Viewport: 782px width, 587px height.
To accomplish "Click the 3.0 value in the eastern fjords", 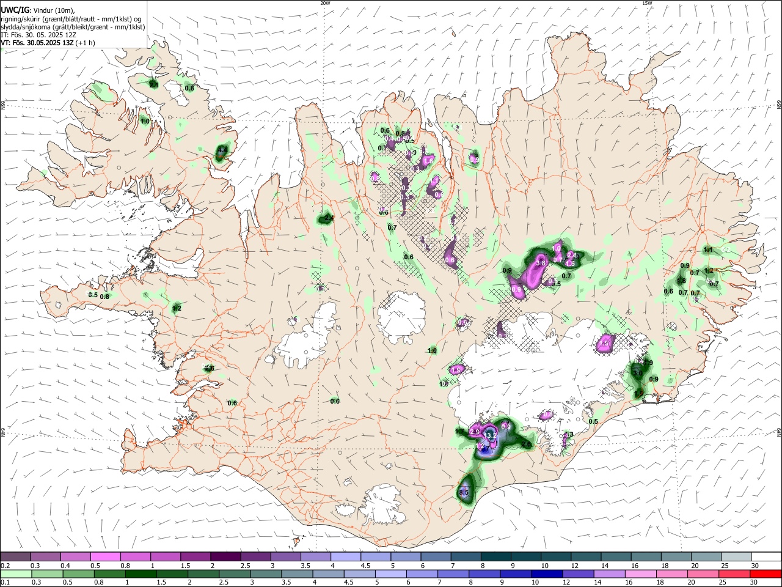I will click(x=637, y=372).
